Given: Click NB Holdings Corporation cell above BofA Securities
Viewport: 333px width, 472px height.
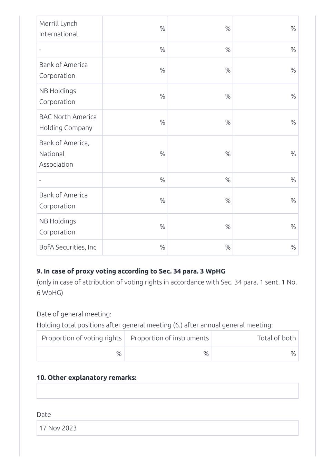Looking at the screenshot, I should tap(69, 226).
